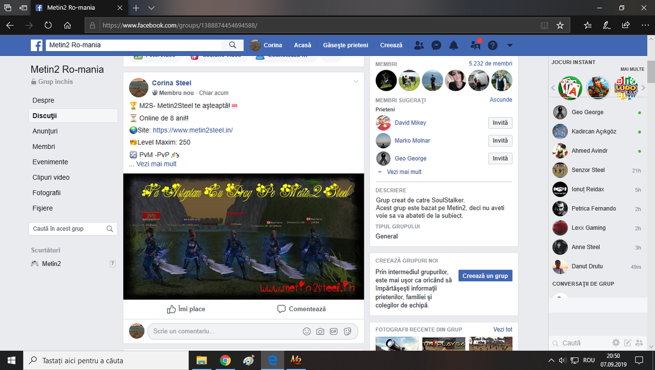Screen dimensions: 655x370
Task: Start a new message from chat bar
Action: [x=627, y=343]
